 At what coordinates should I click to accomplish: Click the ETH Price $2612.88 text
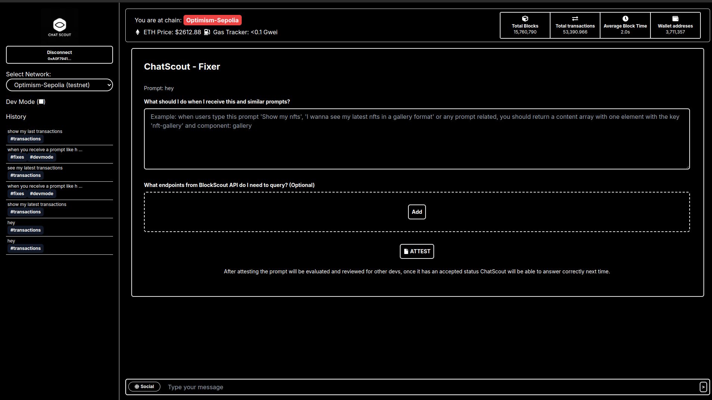172,32
